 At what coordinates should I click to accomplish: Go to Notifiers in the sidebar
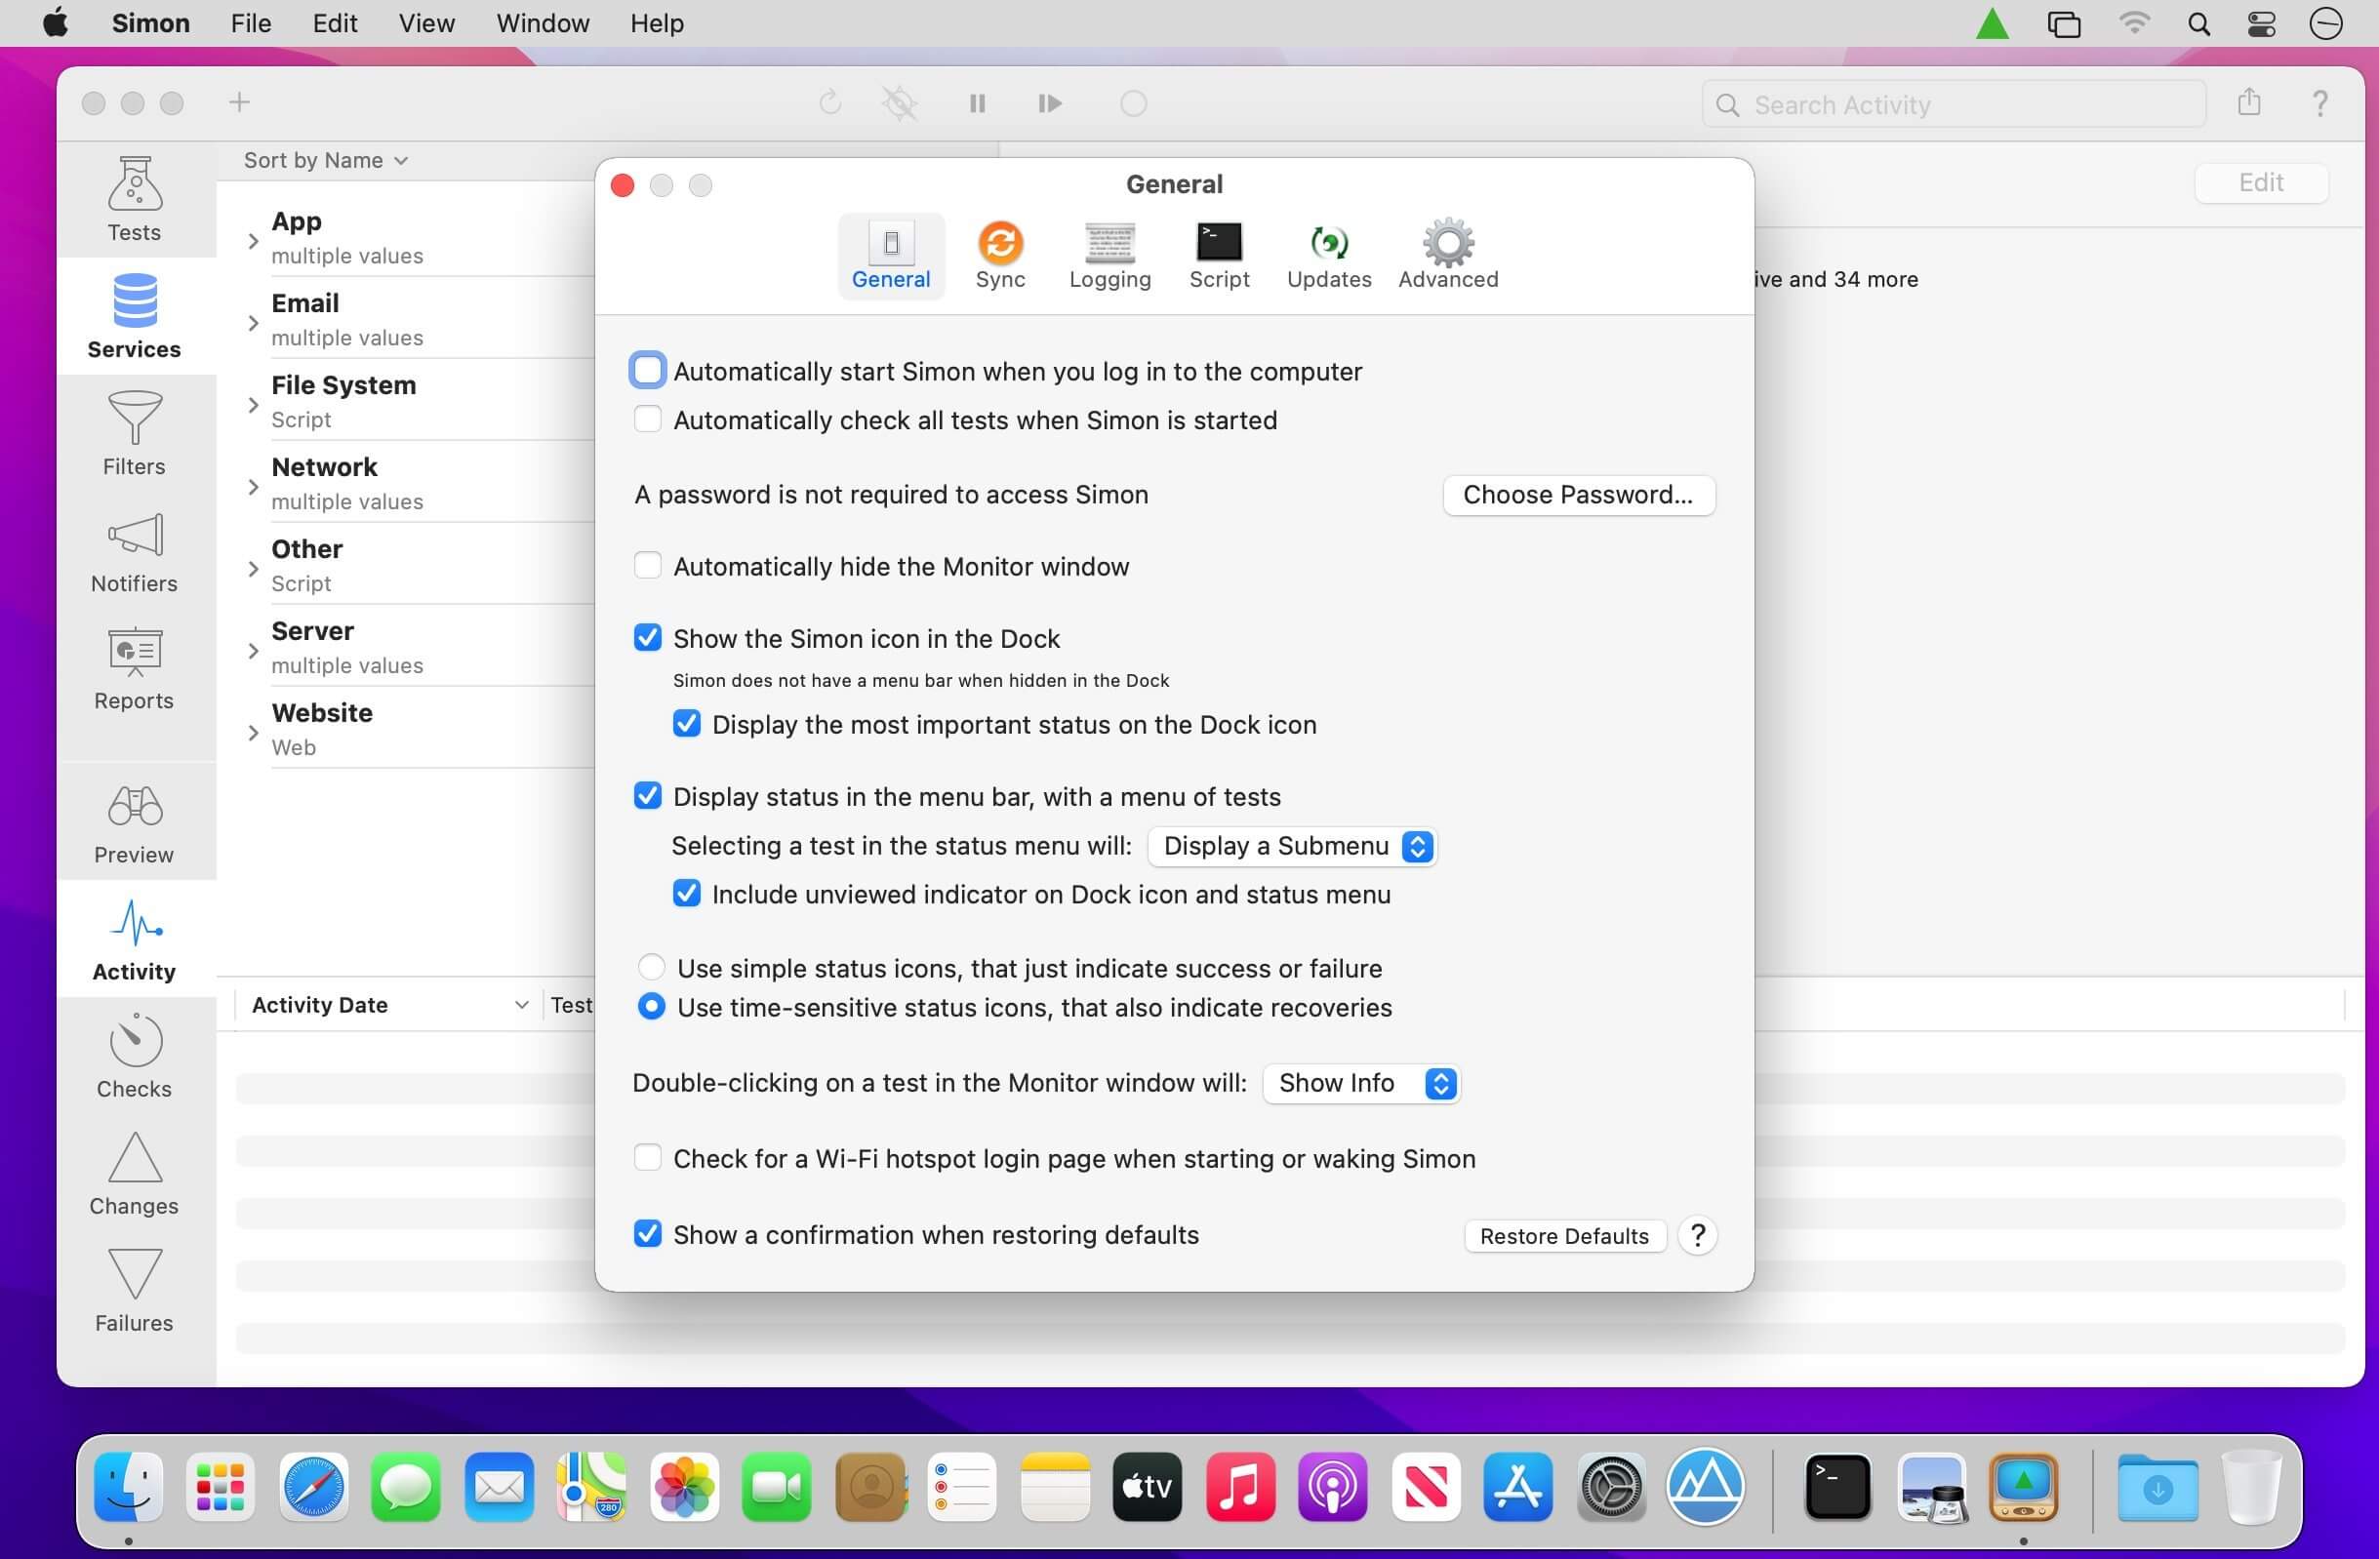coord(134,549)
